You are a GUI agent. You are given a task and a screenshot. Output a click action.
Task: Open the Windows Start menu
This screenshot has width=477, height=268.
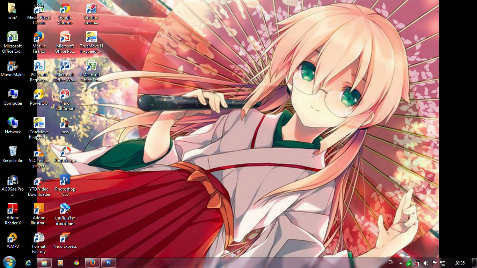9,262
